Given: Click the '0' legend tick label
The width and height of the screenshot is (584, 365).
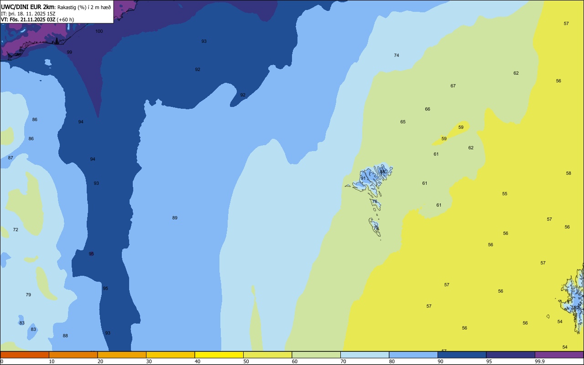Looking at the screenshot, I should pyautogui.click(x=2, y=361).
